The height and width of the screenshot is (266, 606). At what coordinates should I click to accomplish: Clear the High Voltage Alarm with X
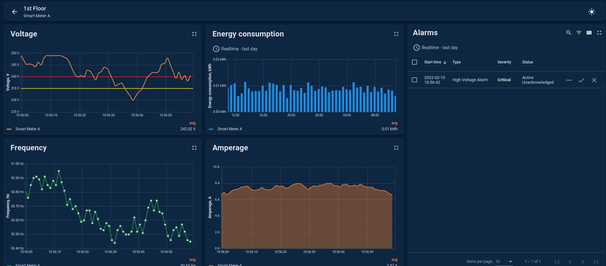pyautogui.click(x=594, y=80)
